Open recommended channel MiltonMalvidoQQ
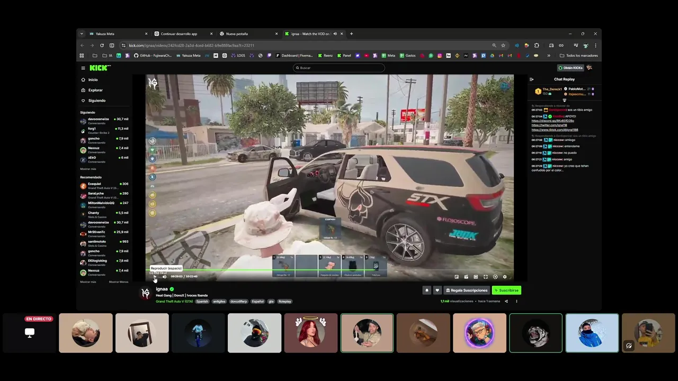Image resolution: width=678 pixels, height=381 pixels. pyautogui.click(x=104, y=205)
